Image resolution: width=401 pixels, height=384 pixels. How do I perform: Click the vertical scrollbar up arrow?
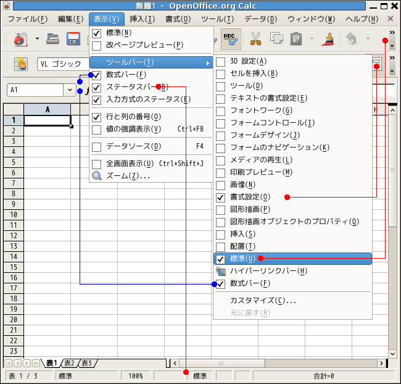[392, 111]
